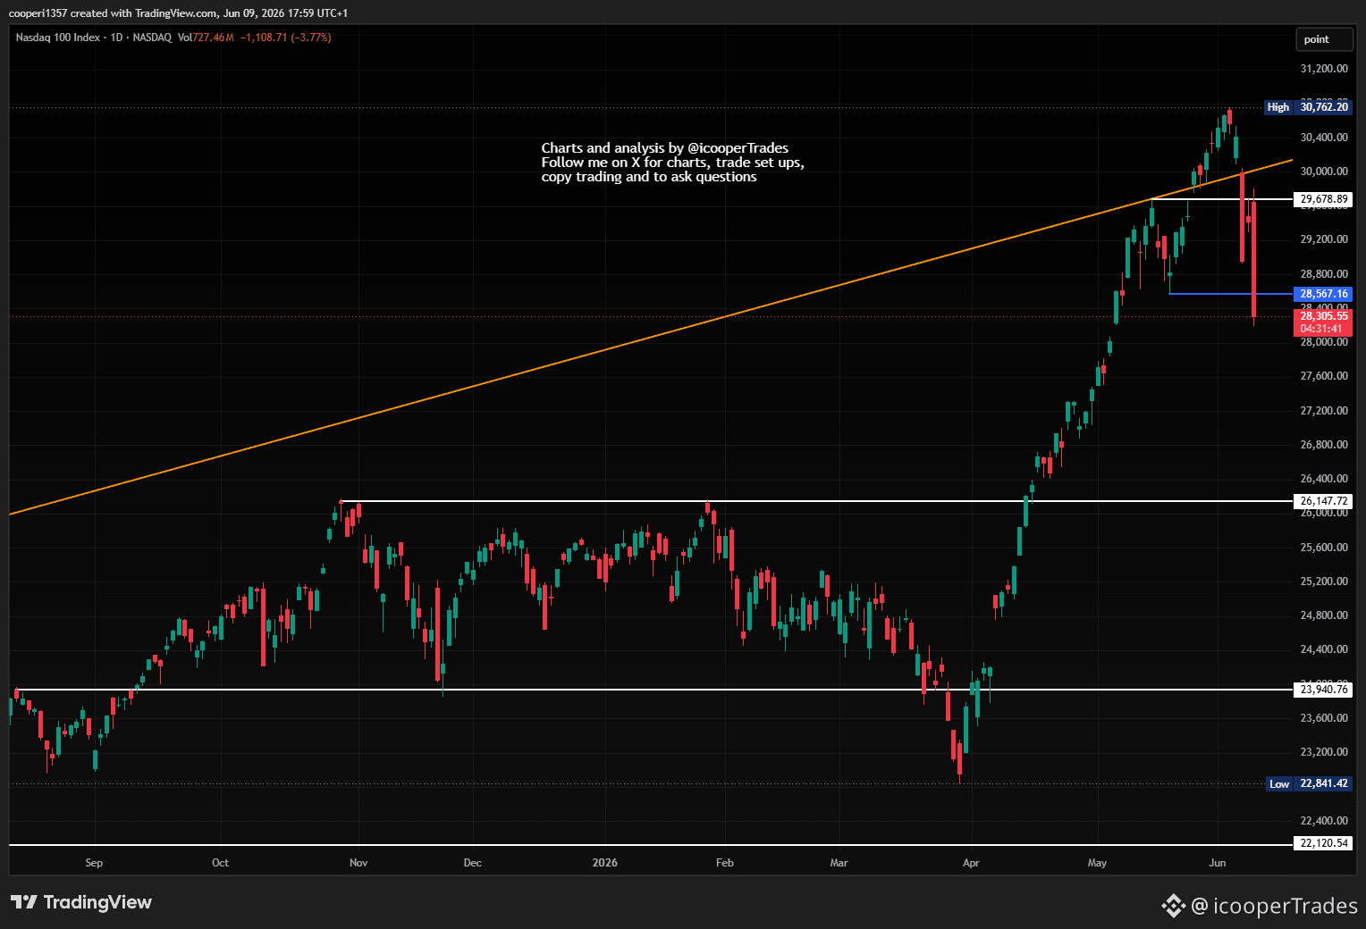Select the 29,678.89 horizontal line label
The width and height of the screenshot is (1366, 929).
[1324, 199]
